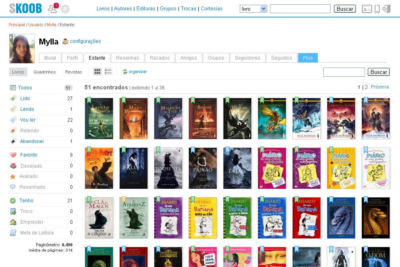This screenshot has width=400, height=267.
Task: Open the O Clã dos Magos cover
Action: click(x=99, y=218)
